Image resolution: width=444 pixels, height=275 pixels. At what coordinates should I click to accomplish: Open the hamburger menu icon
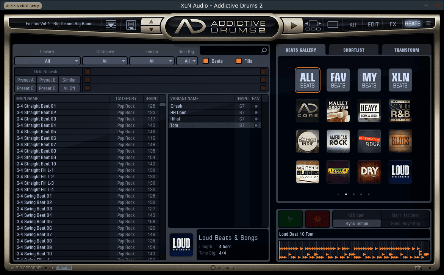click(428, 23)
